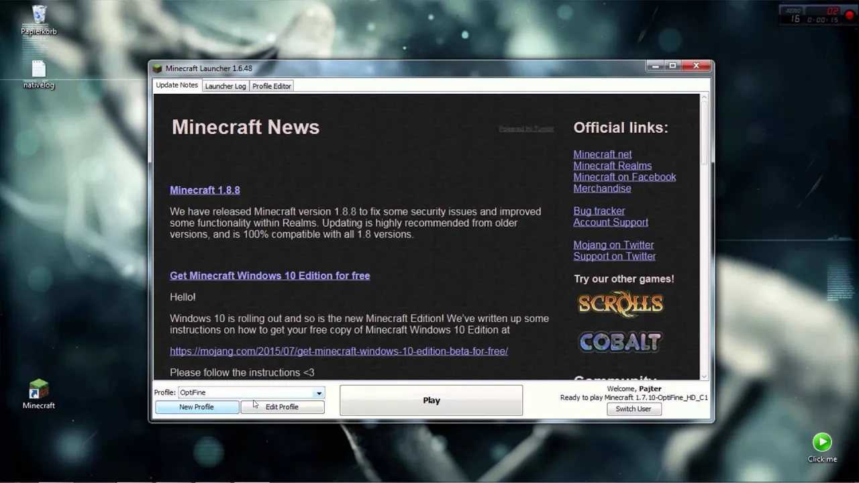Open the mojang.com Windows 10 edition URL
The height and width of the screenshot is (483, 859).
point(339,351)
